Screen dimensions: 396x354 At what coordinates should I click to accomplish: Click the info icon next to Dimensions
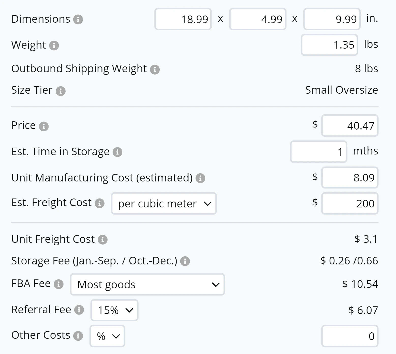tap(78, 19)
